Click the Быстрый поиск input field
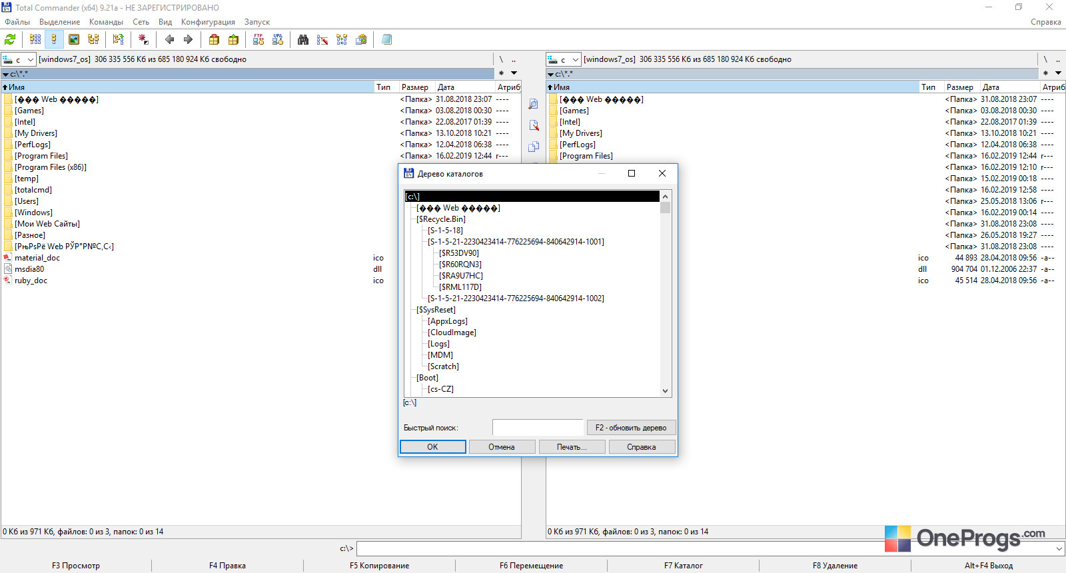This screenshot has height=573, width=1066. tap(538, 428)
